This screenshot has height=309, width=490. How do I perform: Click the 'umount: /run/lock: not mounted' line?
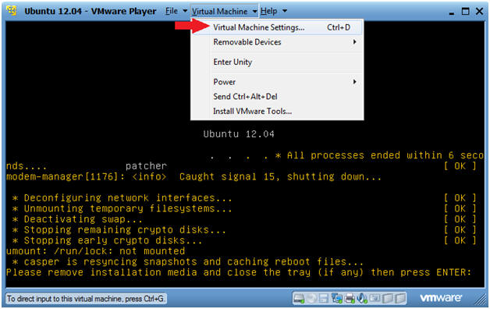coord(96,251)
